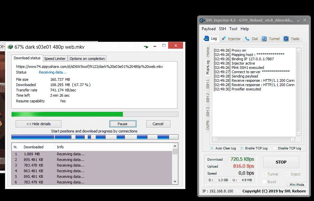Image resolution: width=314 pixels, height=201 pixels.
Task: Click the connections progress segment bar
Action: [95, 137]
